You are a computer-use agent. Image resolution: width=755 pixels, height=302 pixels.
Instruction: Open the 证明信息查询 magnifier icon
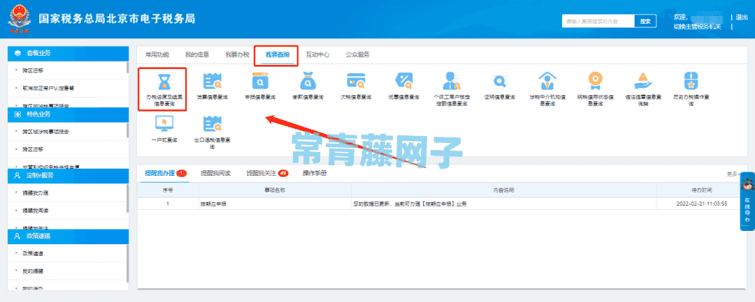[499, 81]
